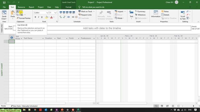
Task: Unlink the selected tasks
Action: point(76,17)
